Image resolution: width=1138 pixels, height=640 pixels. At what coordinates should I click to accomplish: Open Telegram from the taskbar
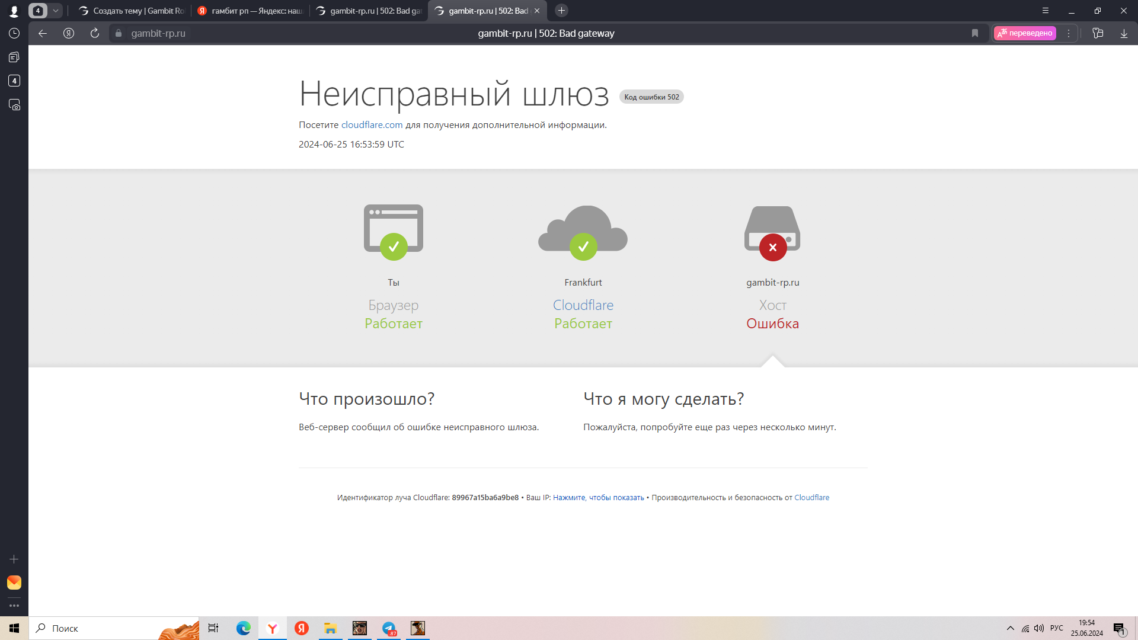(389, 628)
